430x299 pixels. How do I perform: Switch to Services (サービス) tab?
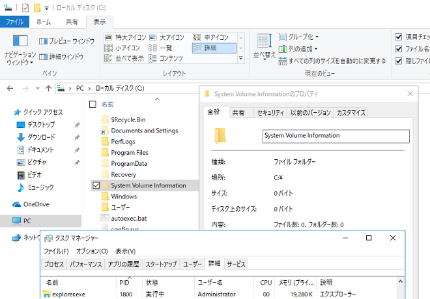236,264
